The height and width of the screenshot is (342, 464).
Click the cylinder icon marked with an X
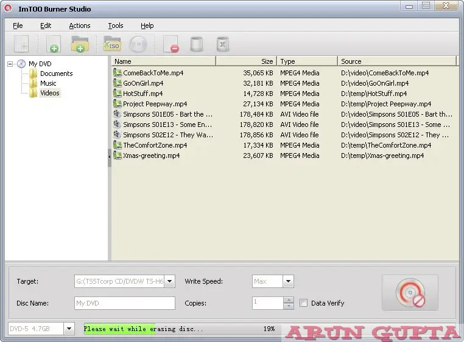[x=223, y=44]
